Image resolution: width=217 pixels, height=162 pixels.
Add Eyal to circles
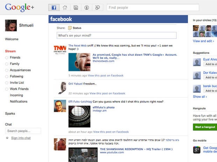pyautogui.click(x=210, y=64)
